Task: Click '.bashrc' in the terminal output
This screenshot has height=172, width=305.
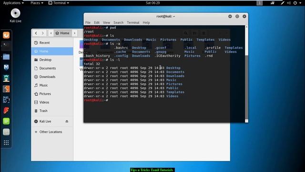Action: point(121,48)
